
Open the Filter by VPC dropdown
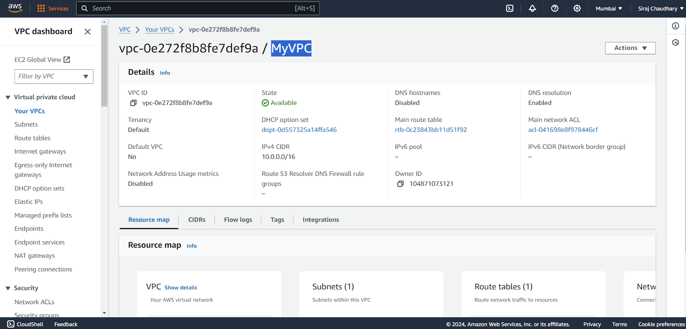coord(54,77)
